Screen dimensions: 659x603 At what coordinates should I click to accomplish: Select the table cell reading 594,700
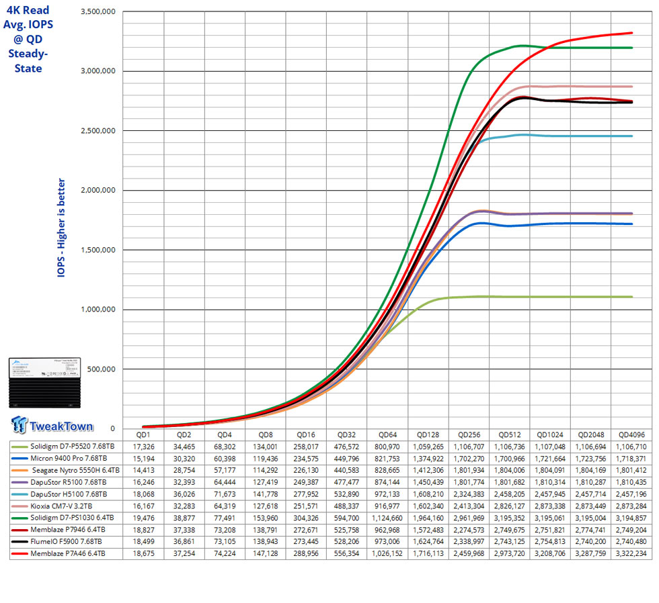click(x=347, y=518)
